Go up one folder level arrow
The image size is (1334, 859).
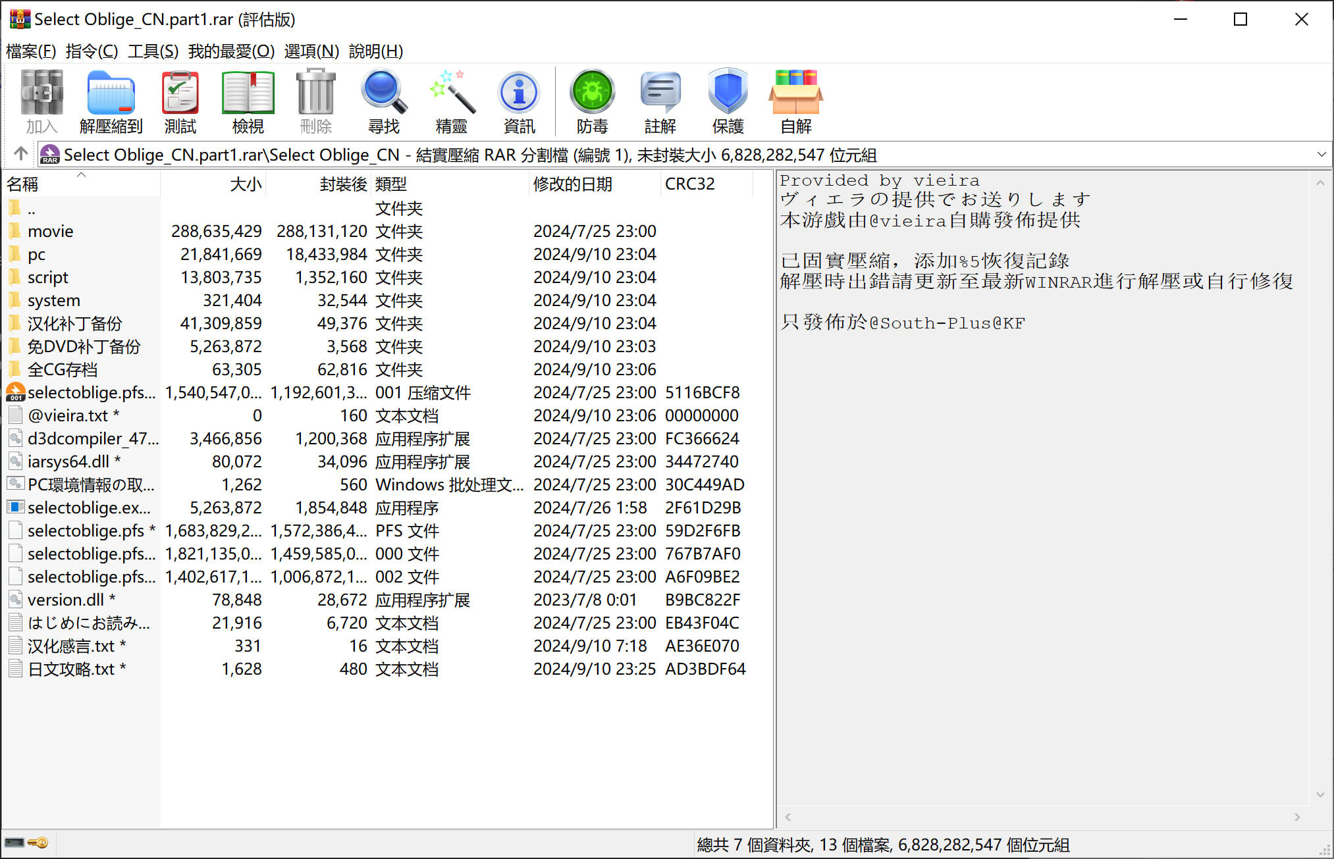[x=20, y=154]
